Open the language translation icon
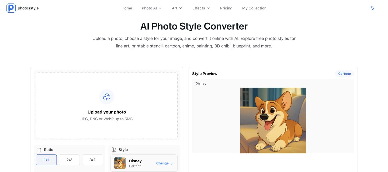 coord(372,8)
